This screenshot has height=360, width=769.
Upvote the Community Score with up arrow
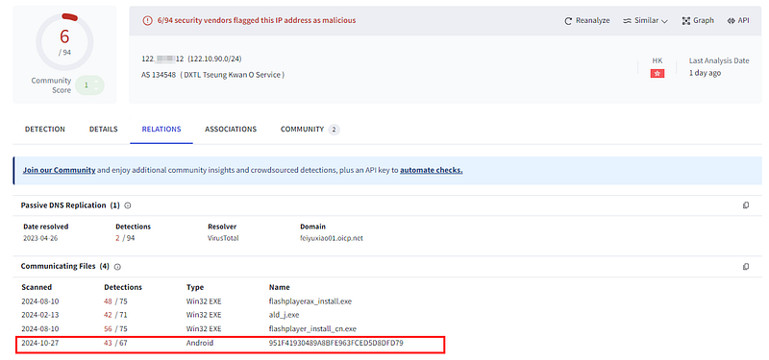pyautogui.click(x=96, y=82)
